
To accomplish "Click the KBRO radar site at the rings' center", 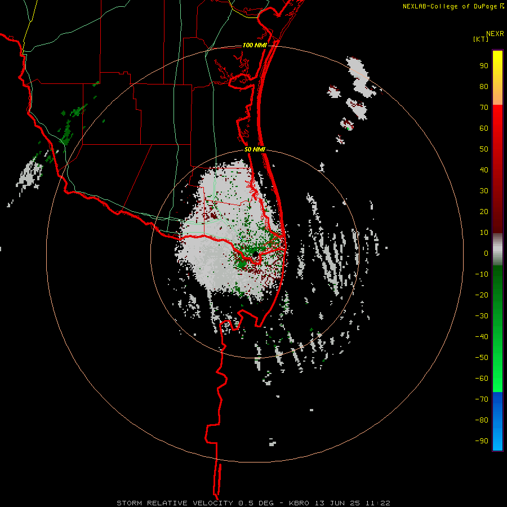I will (255, 254).
